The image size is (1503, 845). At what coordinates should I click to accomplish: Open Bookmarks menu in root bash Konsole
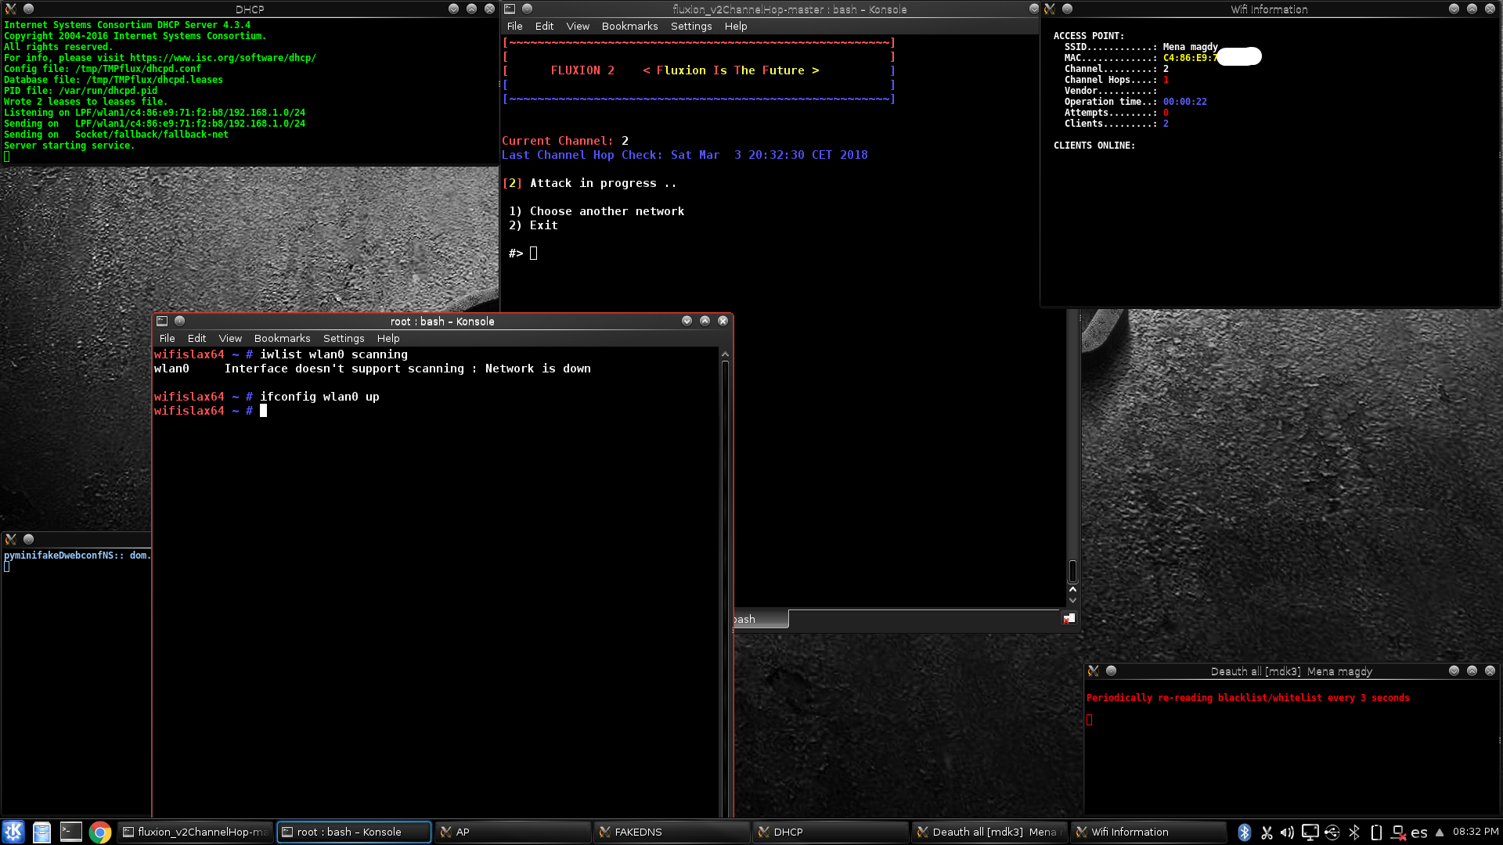tap(282, 338)
